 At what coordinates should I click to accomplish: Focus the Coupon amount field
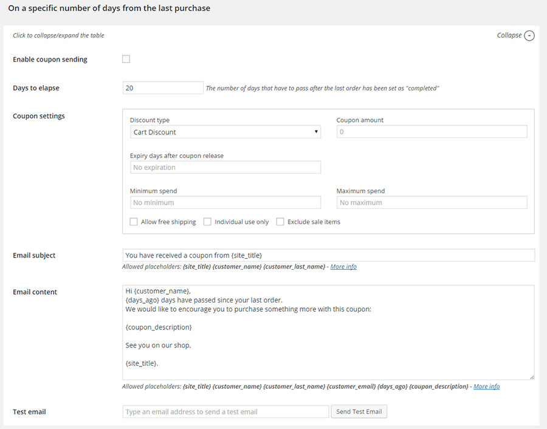432,132
